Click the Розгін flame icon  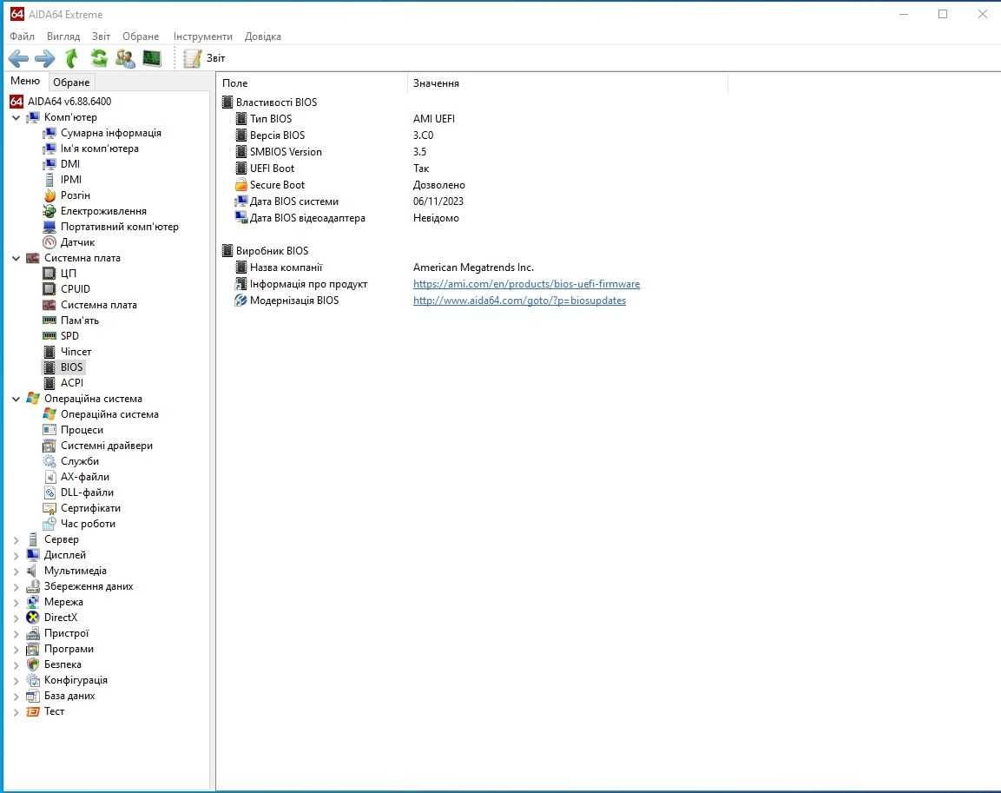(x=49, y=195)
